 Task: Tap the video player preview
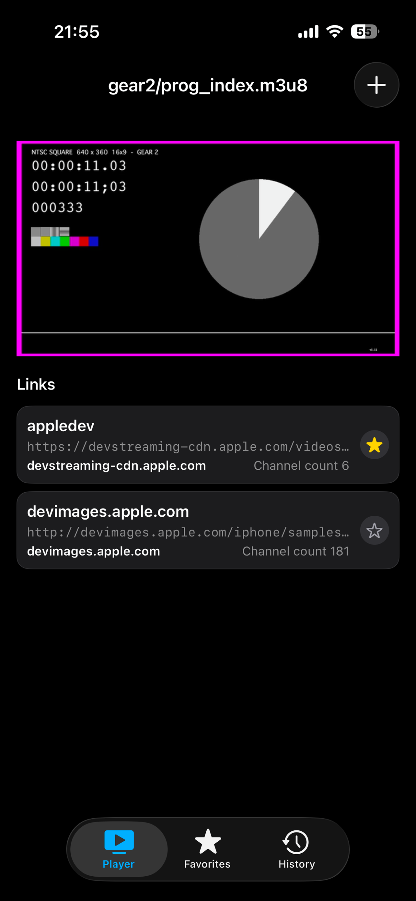point(208,248)
